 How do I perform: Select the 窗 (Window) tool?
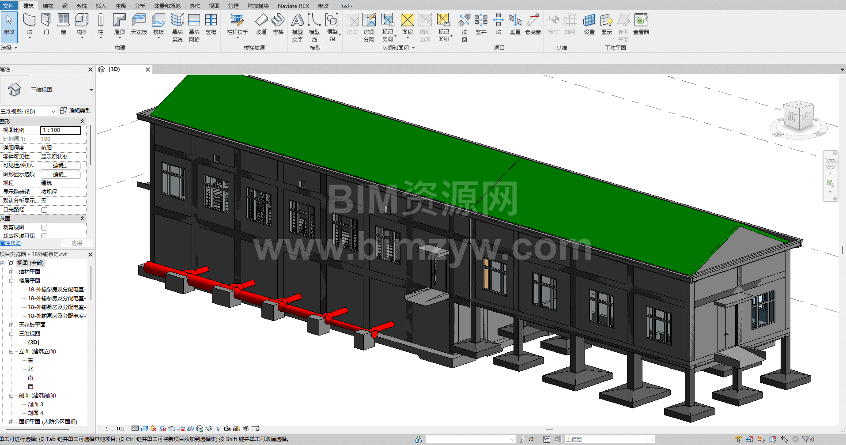pyautogui.click(x=64, y=24)
